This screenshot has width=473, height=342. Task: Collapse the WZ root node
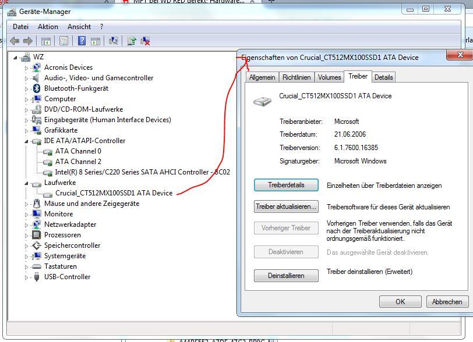(15, 57)
